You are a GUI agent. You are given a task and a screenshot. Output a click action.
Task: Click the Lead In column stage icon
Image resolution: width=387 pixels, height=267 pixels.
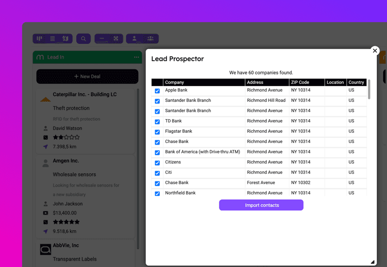tap(40, 57)
